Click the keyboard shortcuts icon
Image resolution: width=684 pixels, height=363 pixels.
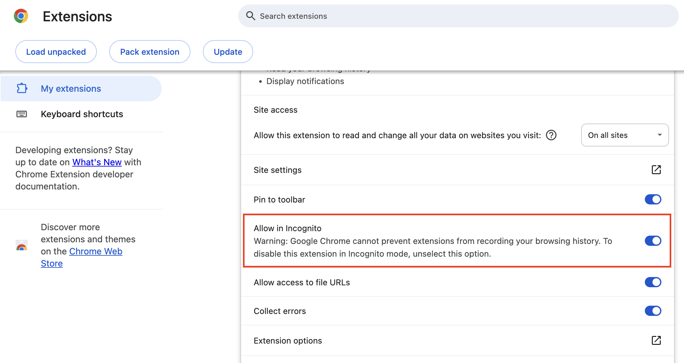tap(21, 114)
